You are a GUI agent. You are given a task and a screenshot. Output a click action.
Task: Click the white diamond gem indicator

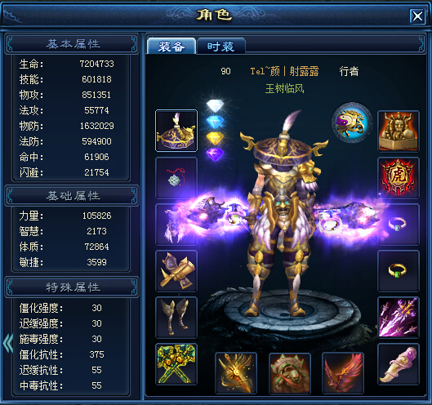(216, 105)
